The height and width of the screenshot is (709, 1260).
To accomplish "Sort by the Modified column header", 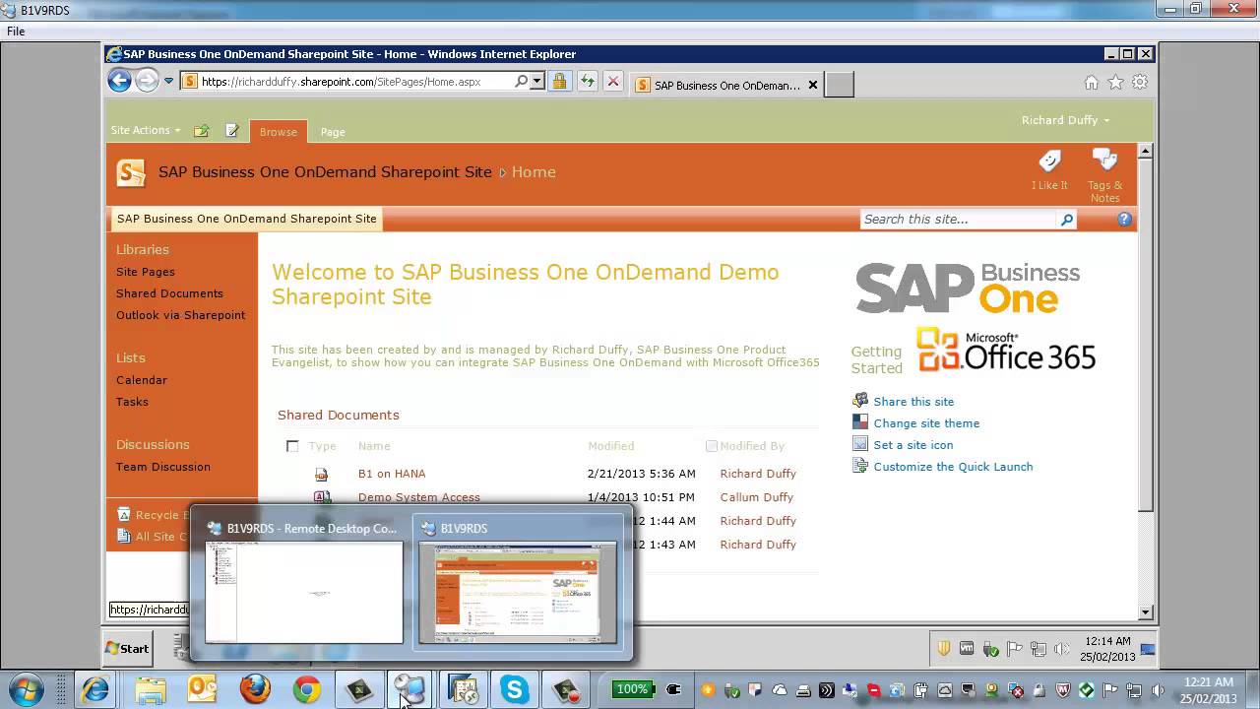I will coord(610,446).
